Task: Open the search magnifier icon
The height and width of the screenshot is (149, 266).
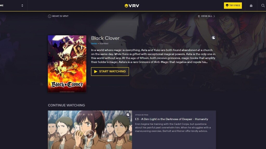Action: (263, 6)
